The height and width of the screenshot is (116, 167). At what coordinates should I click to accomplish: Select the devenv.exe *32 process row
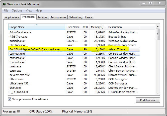(74, 75)
